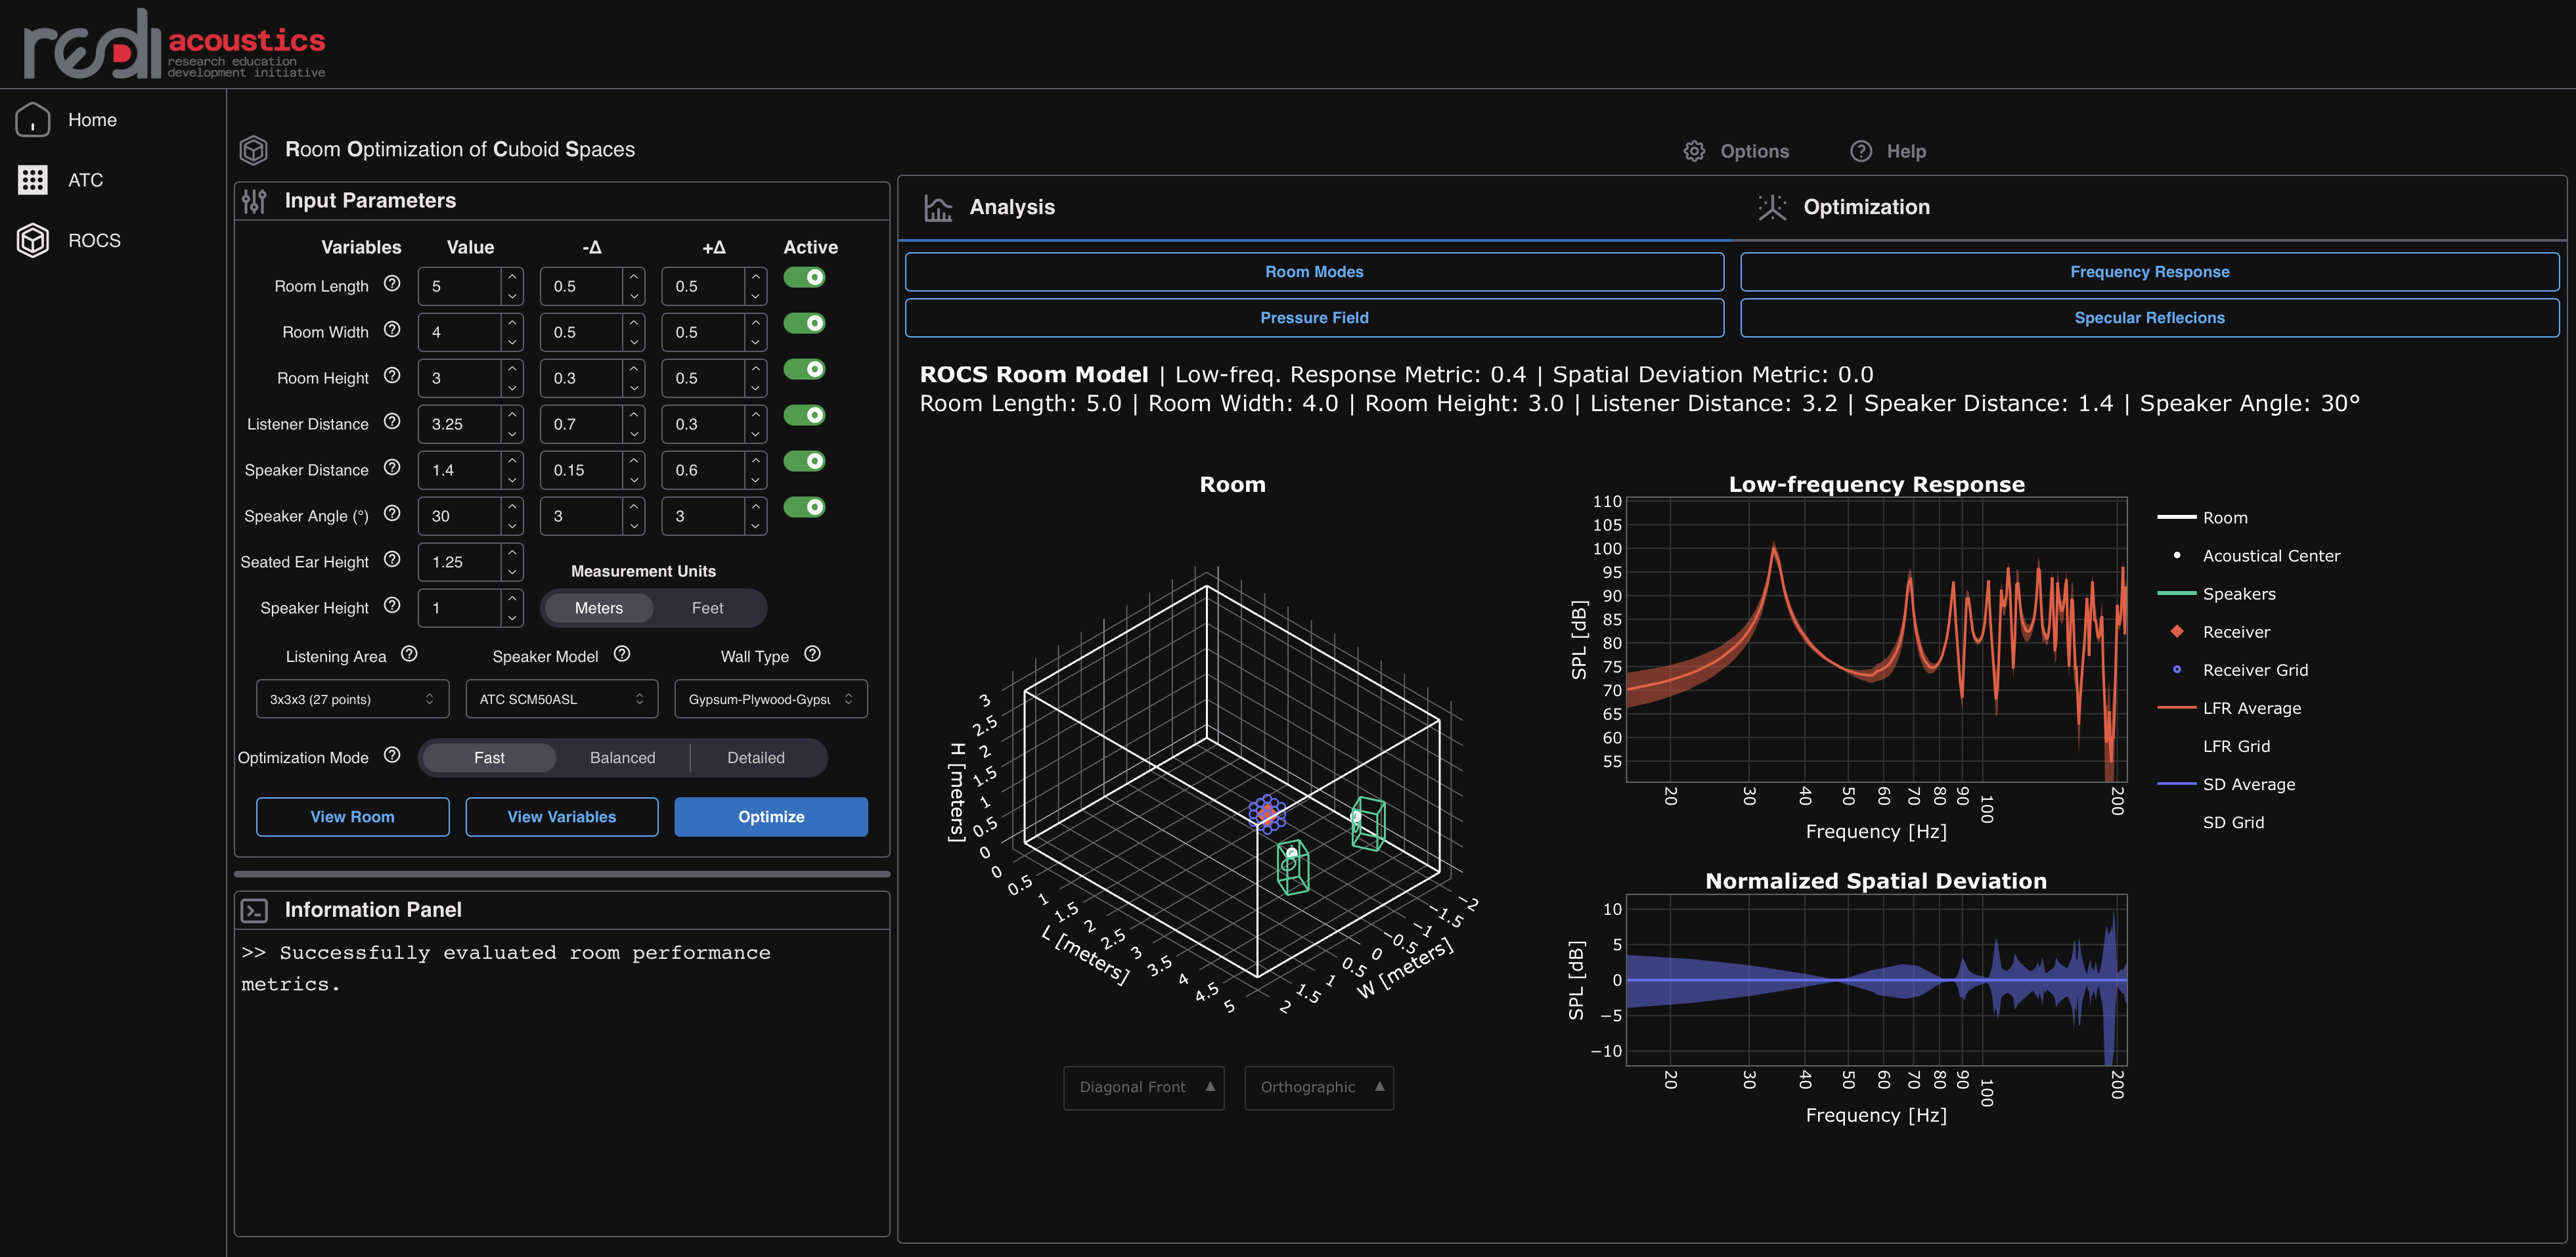This screenshot has height=1257, width=2576.
Task: Click info icon beside Wall Type
Action: click(812, 654)
